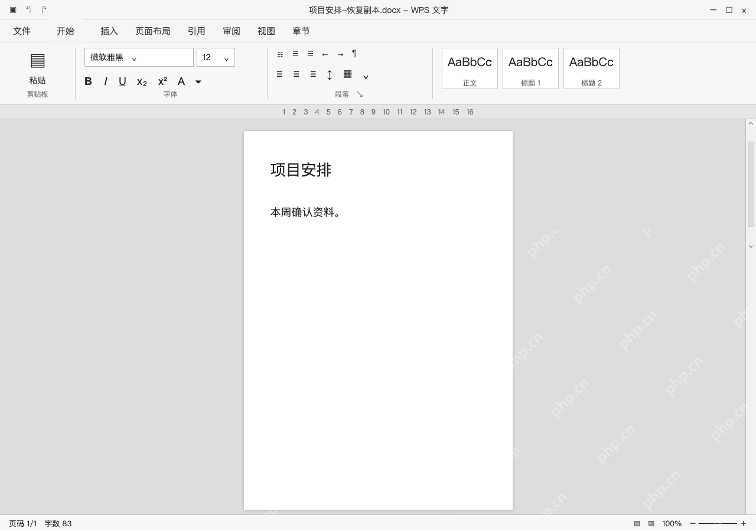This screenshot has height=531, width=756.
Task: Decrease paragraph indent
Action: [x=325, y=54]
